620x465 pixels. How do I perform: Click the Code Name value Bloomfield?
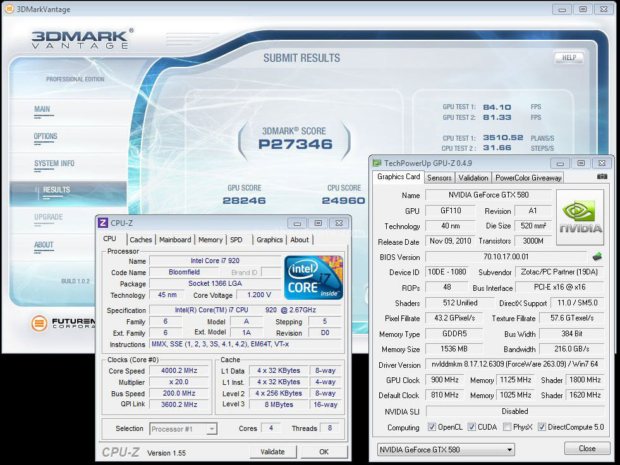pos(185,272)
